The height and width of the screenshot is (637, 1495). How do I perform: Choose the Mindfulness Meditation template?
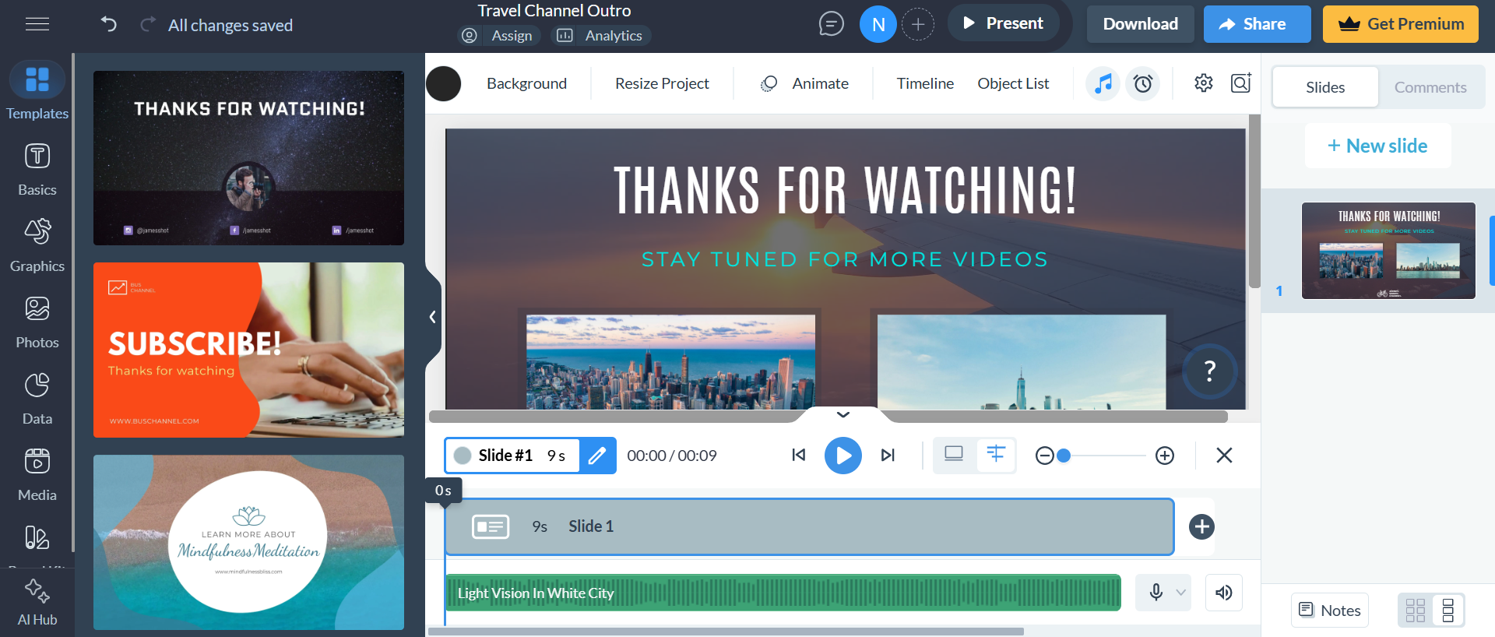coord(248,542)
